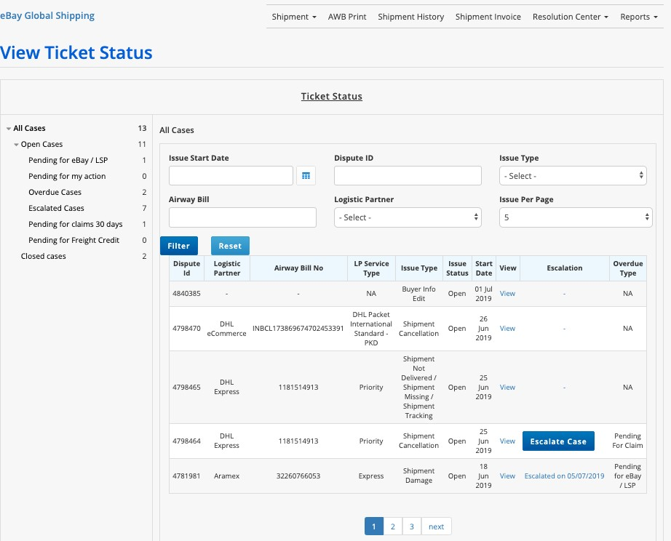Click the Issue Status column header
Viewport: 671px width, 541px height.
(x=457, y=268)
